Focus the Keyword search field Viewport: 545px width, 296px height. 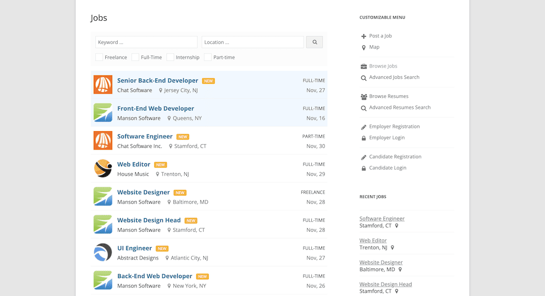tap(146, 42)
